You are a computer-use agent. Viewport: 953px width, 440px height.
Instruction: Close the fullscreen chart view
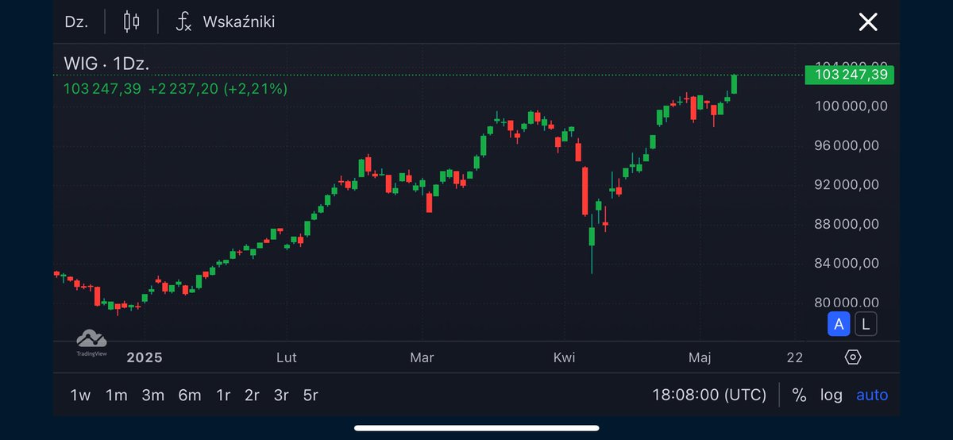868,21
